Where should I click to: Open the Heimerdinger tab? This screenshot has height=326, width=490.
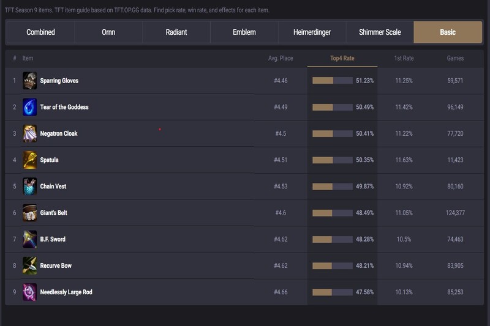pos(312,32)
